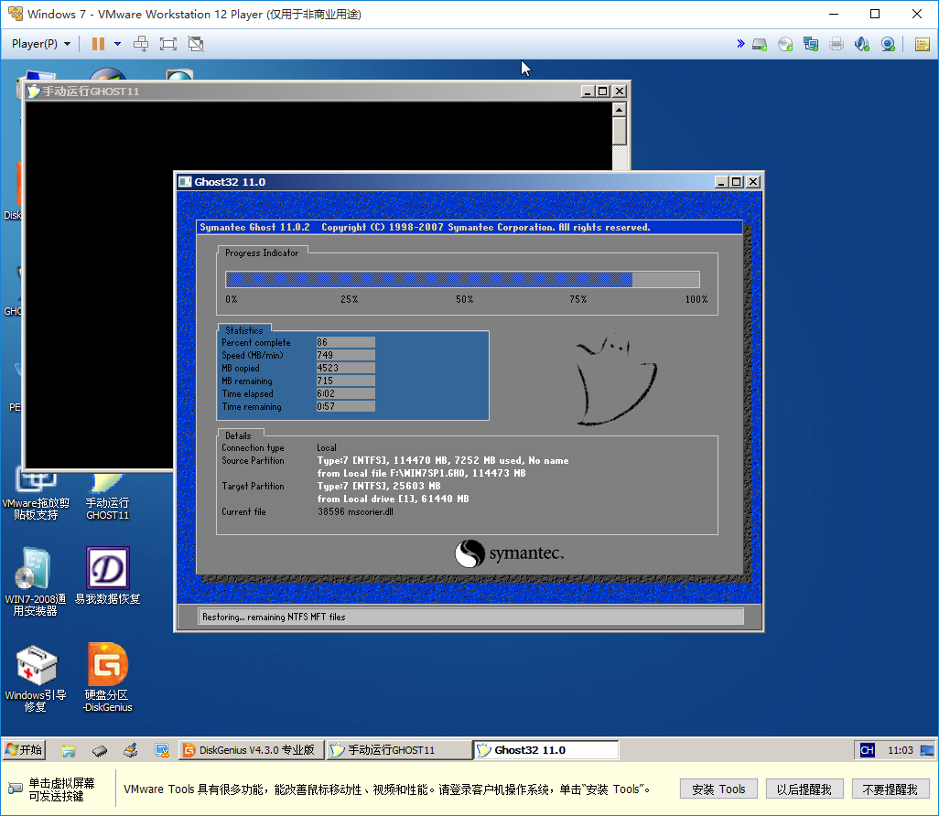The width and height of the screenshot is (939, 816).
Task: Click the scanner/brush quick launch icon
Action: [x=131, y=750]
